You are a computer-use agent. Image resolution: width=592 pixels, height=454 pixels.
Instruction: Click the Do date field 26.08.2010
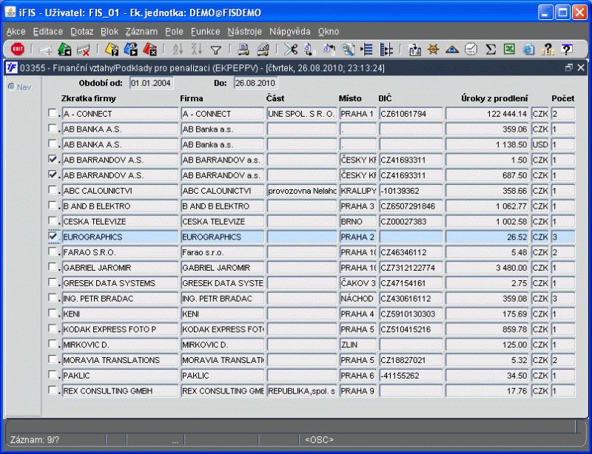coord(255,83)
